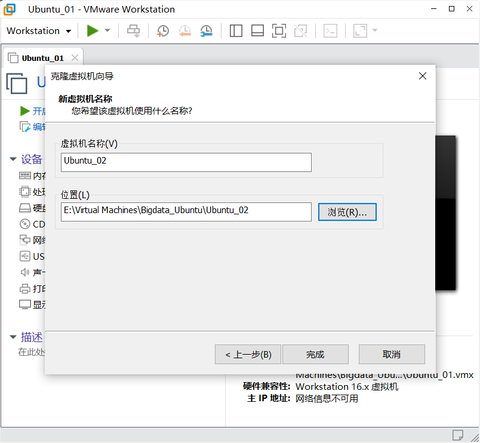Open the stretch display dropdown arrow
This screenshot has width=480, height=443.
(x=375, y=30)
